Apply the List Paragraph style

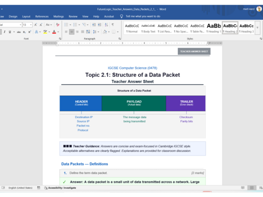(x=165, y=28)
